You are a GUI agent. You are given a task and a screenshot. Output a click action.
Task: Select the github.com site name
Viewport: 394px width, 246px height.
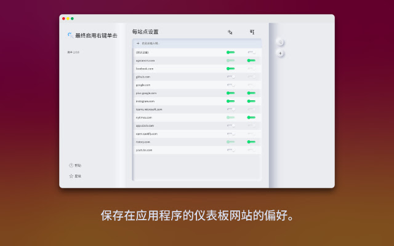pos(143,77)
